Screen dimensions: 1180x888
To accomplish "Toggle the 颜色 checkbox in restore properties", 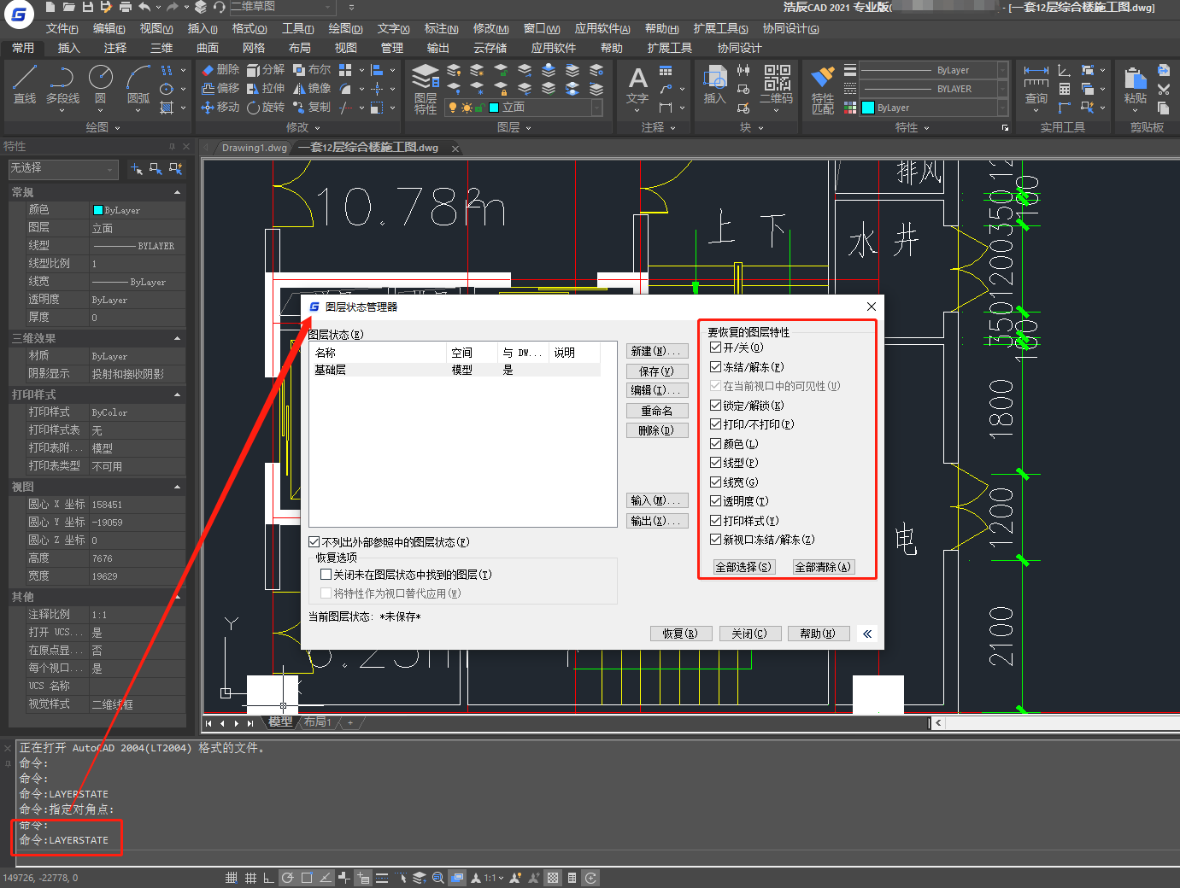I will click(x=716, y=444).
